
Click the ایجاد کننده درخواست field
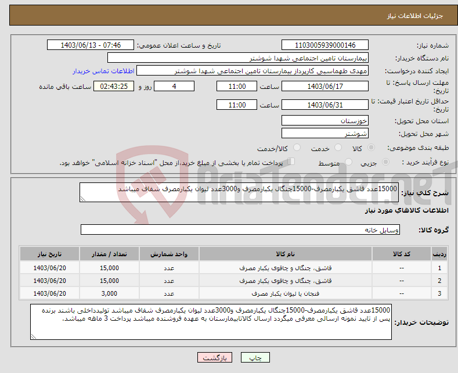coord(253,71)
